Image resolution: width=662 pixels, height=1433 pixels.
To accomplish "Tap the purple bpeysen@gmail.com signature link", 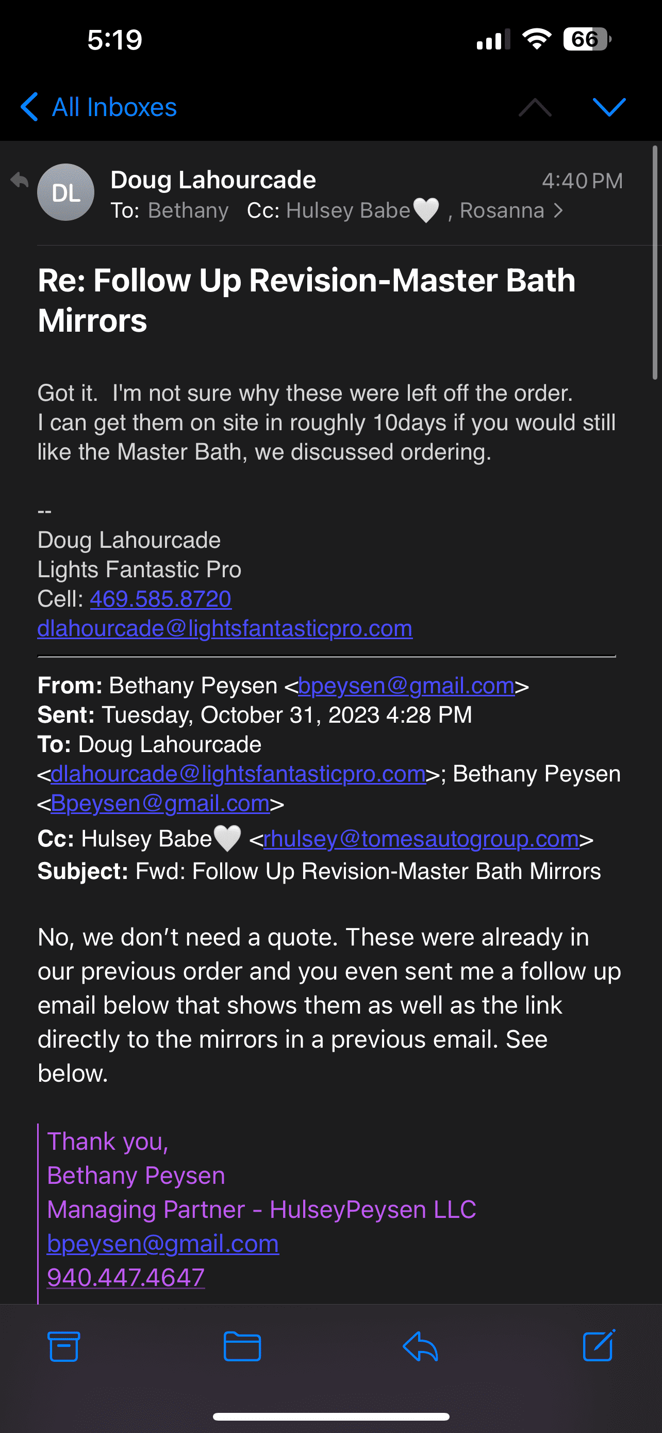I will point(163,1243).
